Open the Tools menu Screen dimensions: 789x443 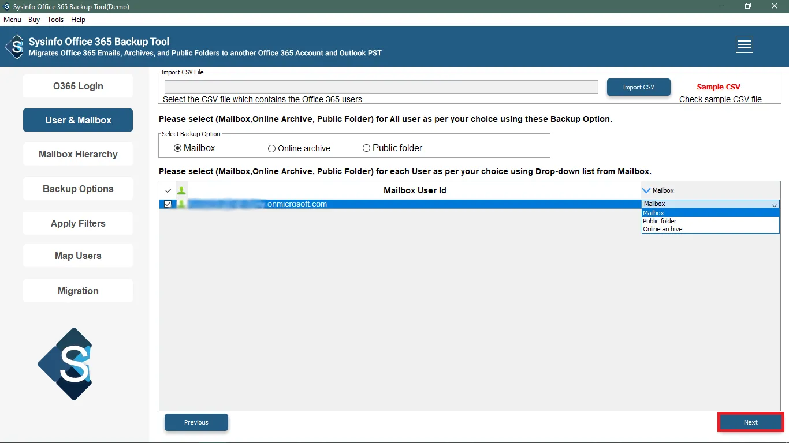click(55, 20)
